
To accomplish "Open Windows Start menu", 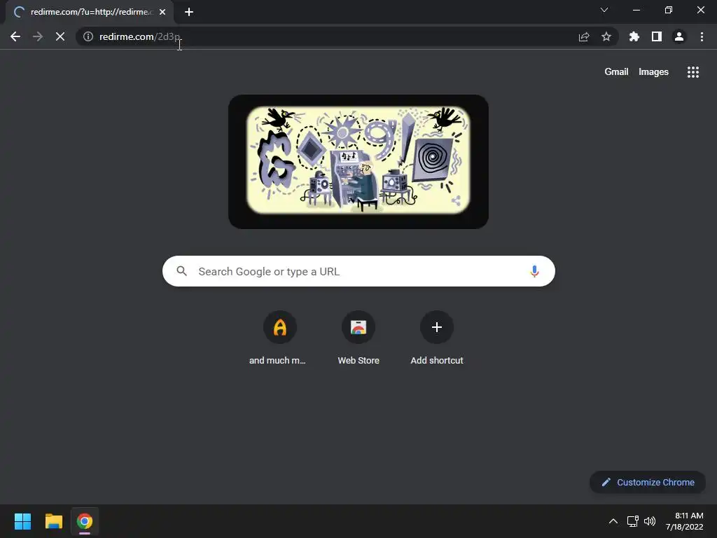I will pos(22,521).
